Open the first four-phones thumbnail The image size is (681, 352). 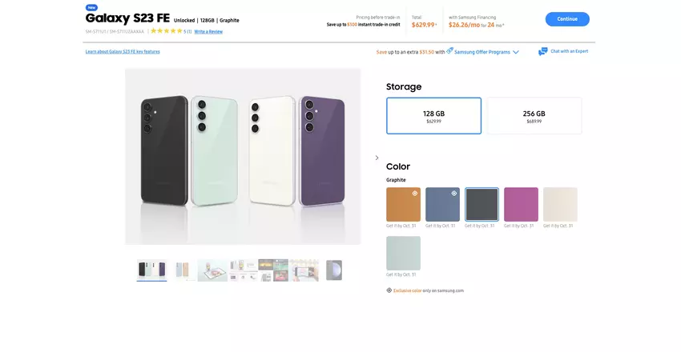click(x=151, y=270)
